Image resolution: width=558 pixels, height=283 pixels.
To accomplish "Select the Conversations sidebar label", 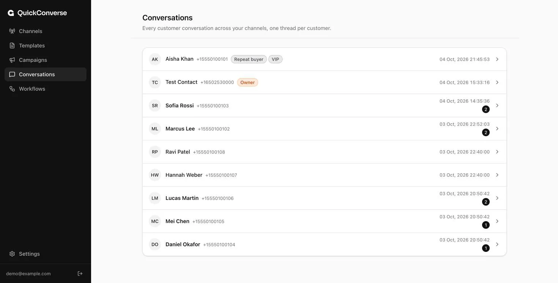I will click(37, 74).
